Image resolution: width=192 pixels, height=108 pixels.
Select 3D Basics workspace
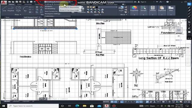click(49, 6)
